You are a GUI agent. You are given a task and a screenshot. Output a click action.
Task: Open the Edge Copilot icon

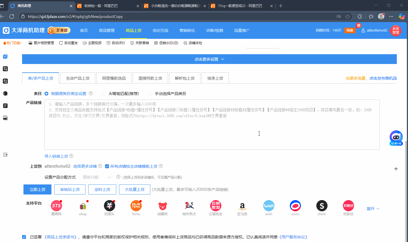[402, 16]
